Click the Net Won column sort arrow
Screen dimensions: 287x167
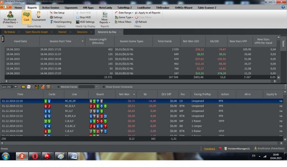[x=134, y=94]
